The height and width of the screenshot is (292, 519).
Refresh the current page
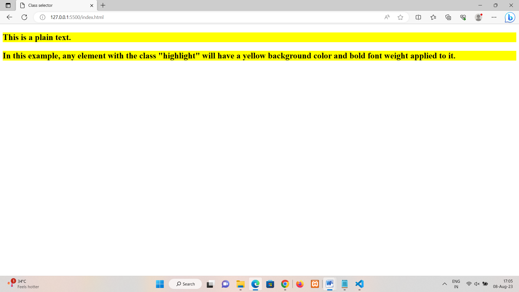pos(24,17)
